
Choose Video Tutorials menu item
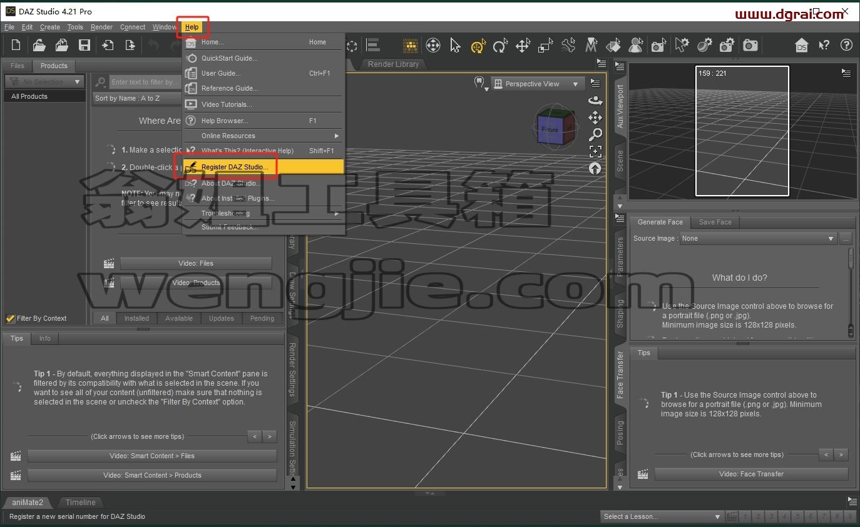click(x=263, y=104)
